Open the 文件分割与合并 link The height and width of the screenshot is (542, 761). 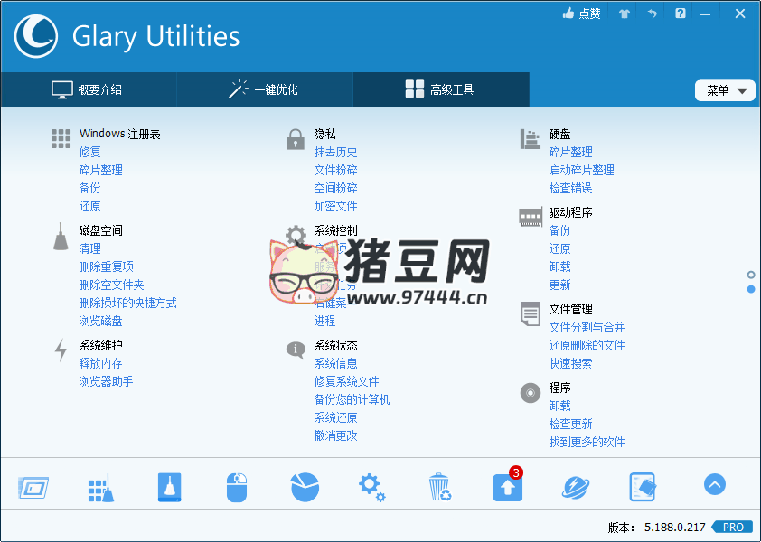[x=587, y=327]
